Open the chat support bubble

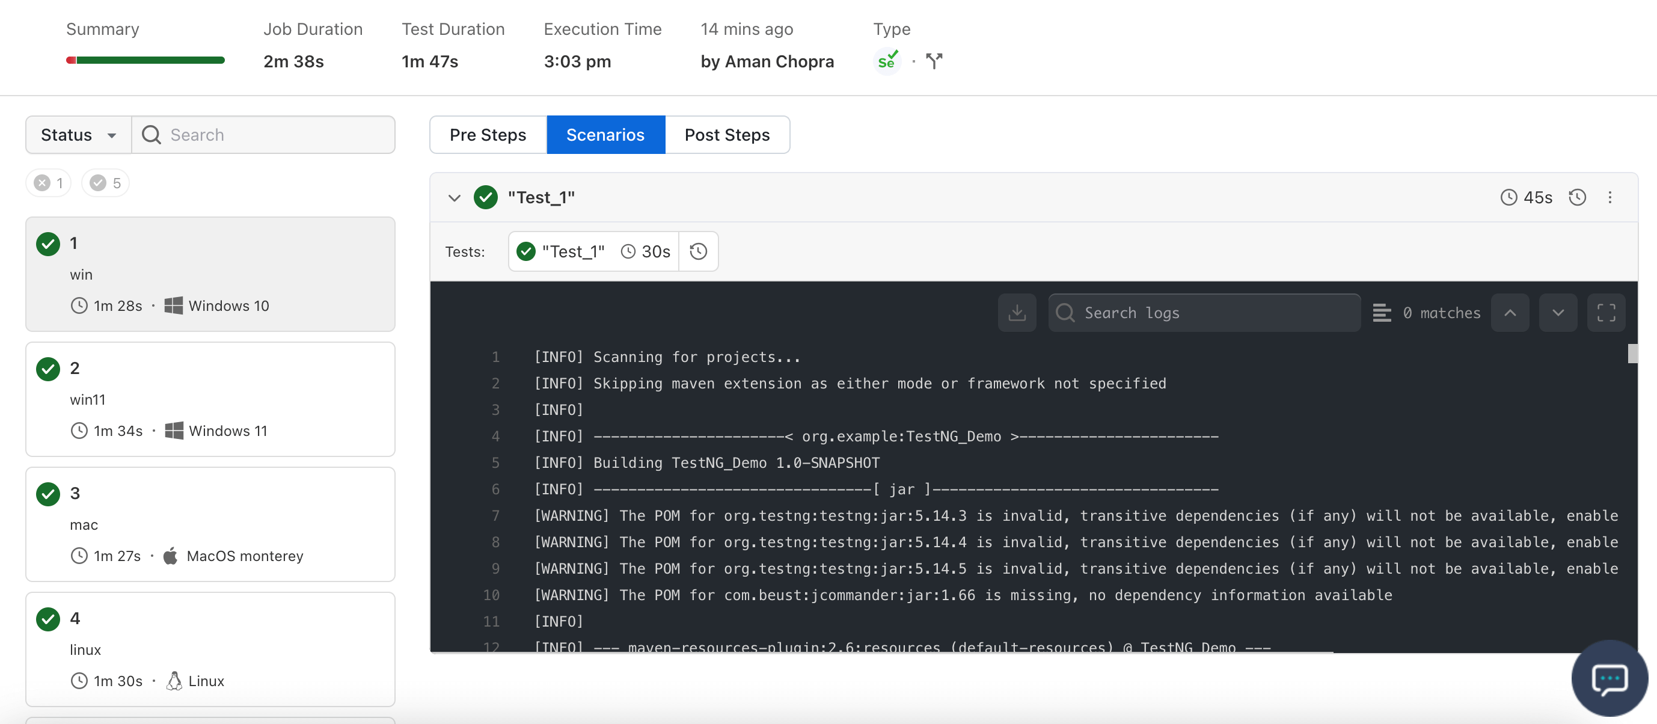pos(1609,678)
